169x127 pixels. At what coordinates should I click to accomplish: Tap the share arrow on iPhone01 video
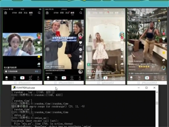point(39,64)
